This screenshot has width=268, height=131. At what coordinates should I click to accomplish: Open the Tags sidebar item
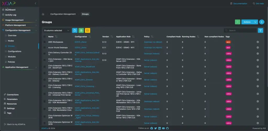(x=9, y=113)
